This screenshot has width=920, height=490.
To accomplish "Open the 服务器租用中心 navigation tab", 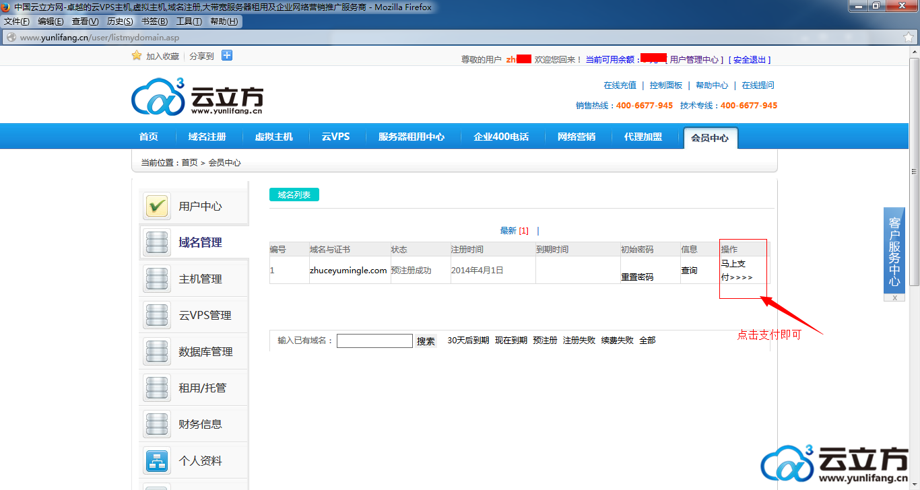I will tap(411, 137).
